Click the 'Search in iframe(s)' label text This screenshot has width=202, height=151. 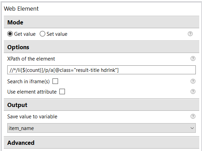pyautogui.click(x=28, y=82)
